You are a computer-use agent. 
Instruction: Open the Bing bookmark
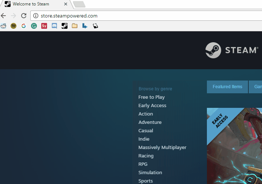(85, 26)
